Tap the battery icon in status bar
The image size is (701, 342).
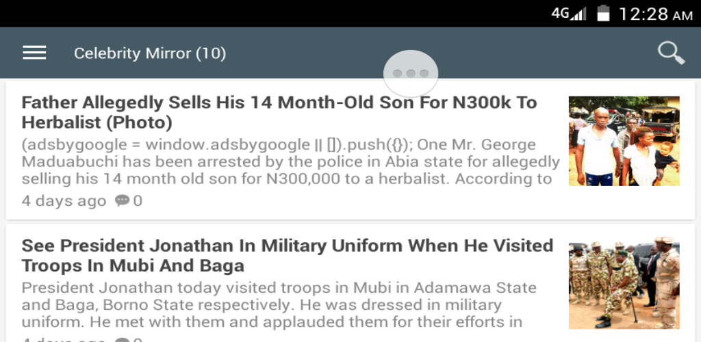tap(603, 13)
